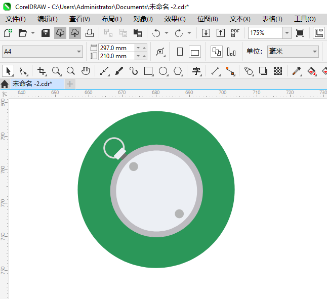Click the Export to PDF icon

(235, 33)
